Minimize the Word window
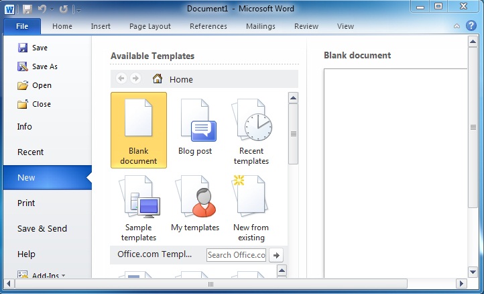 point(420,7)
